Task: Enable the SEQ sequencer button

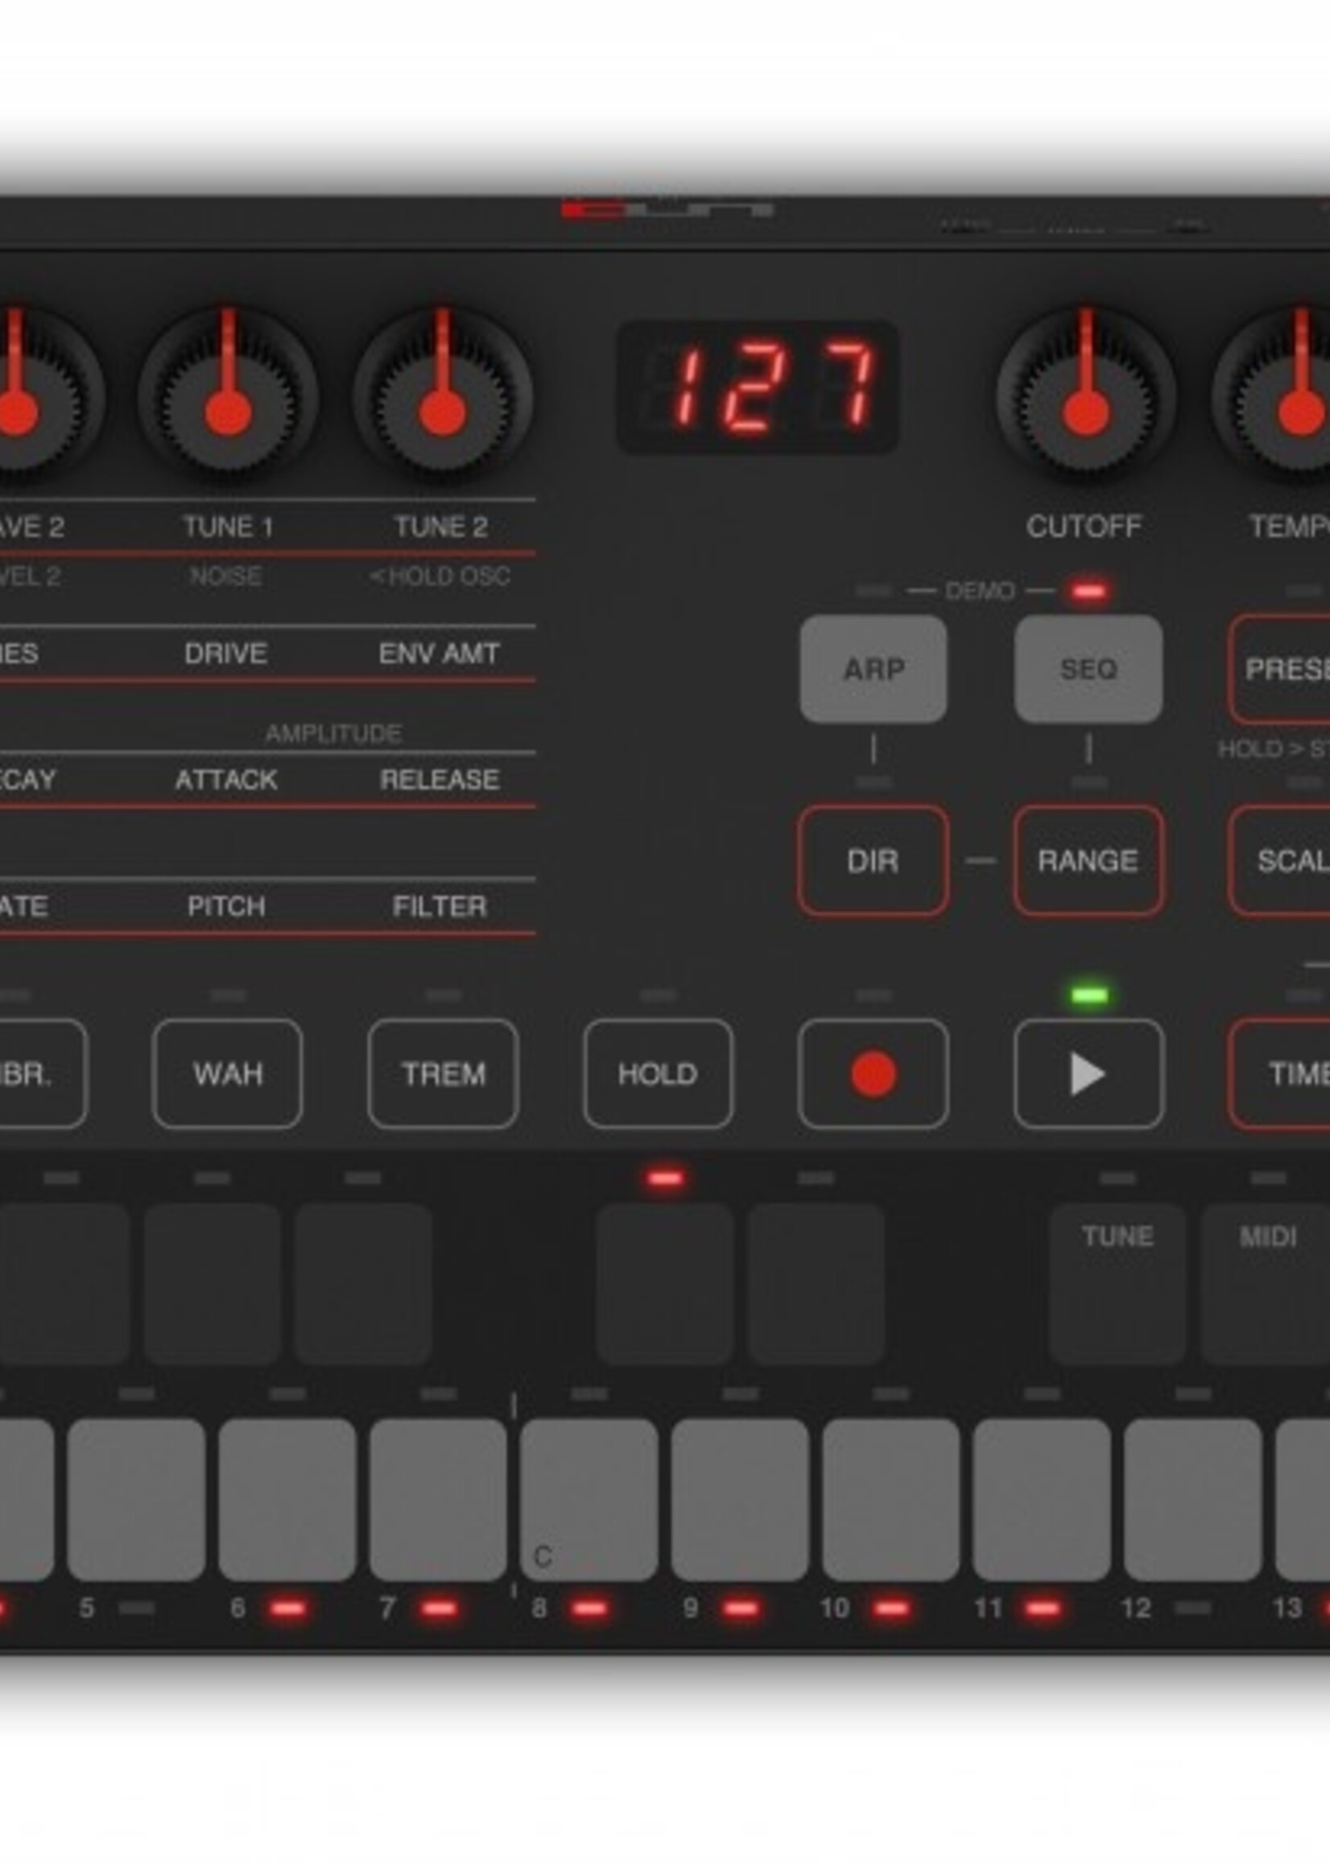Action: click(1088, 669)
